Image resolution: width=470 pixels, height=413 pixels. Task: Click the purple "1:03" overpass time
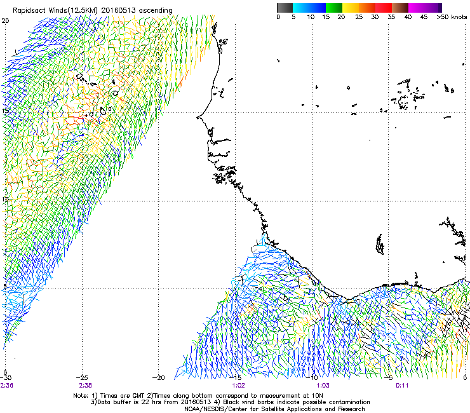click(x=323, y=386)
